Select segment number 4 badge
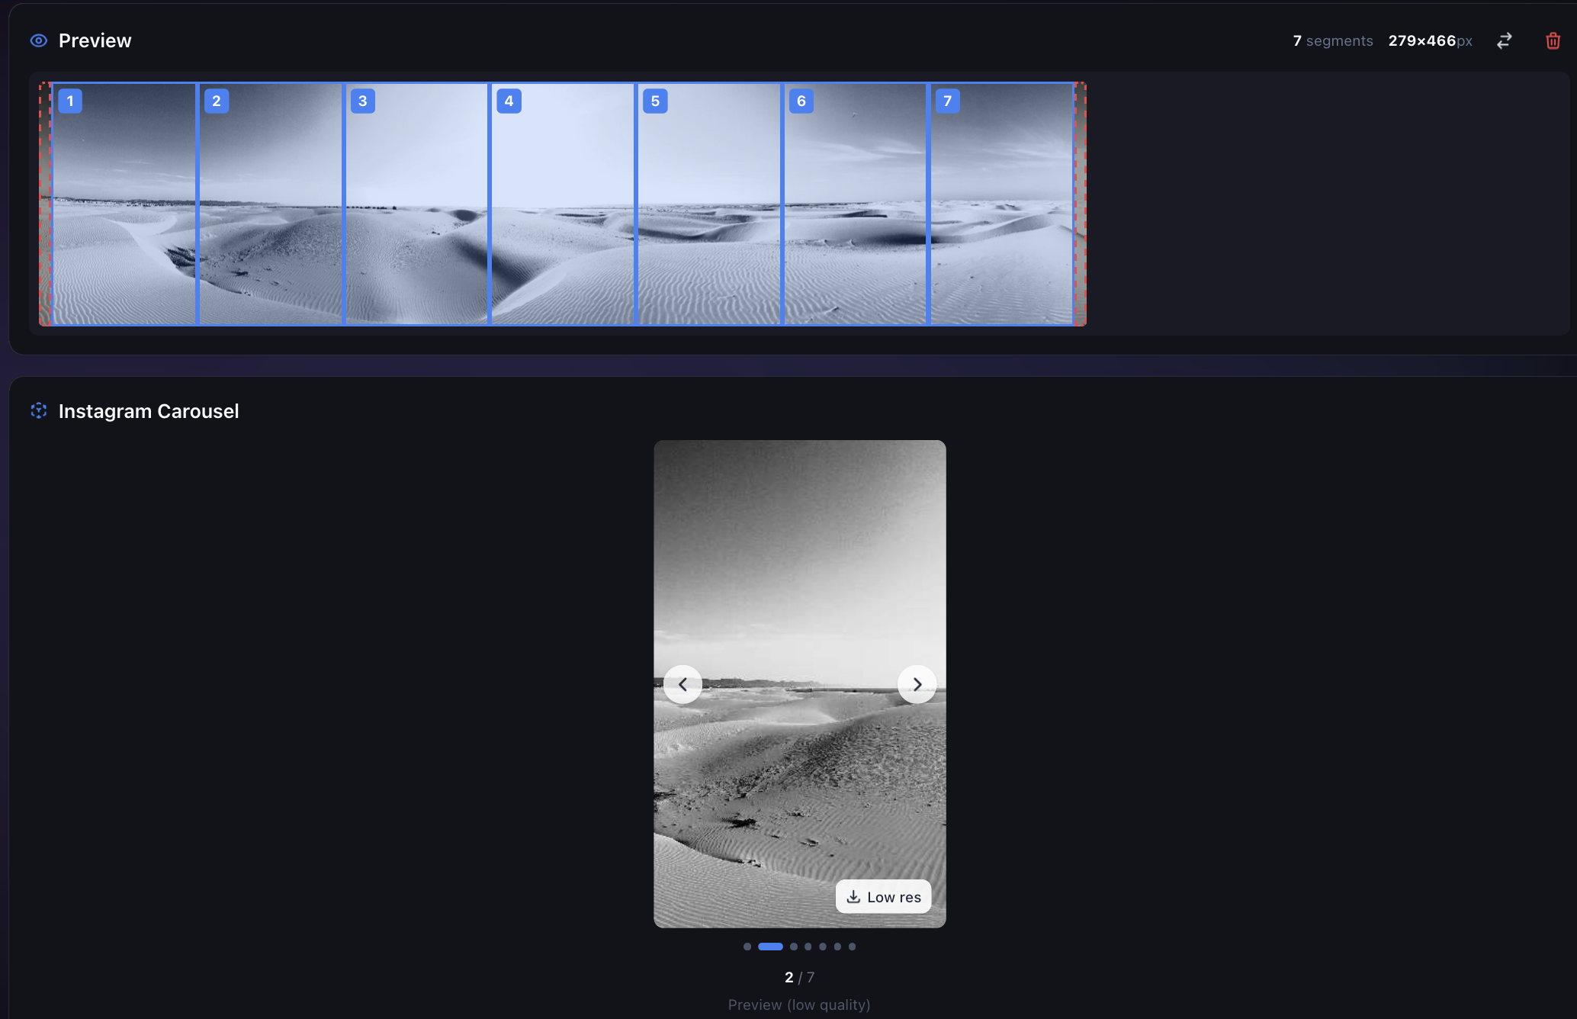Screen dimensions: 1577x1019 pyautogui.click(x=509, y=100)
